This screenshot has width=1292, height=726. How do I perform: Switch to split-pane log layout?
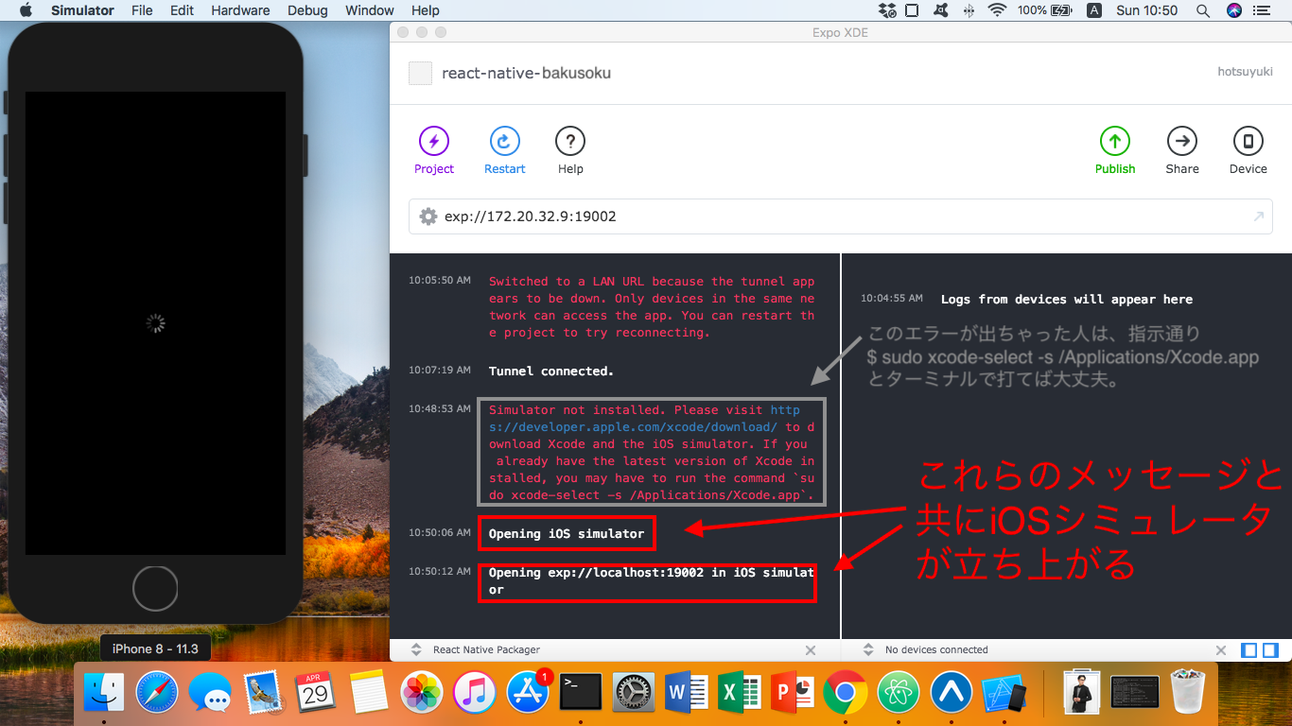pos(1270,650)
